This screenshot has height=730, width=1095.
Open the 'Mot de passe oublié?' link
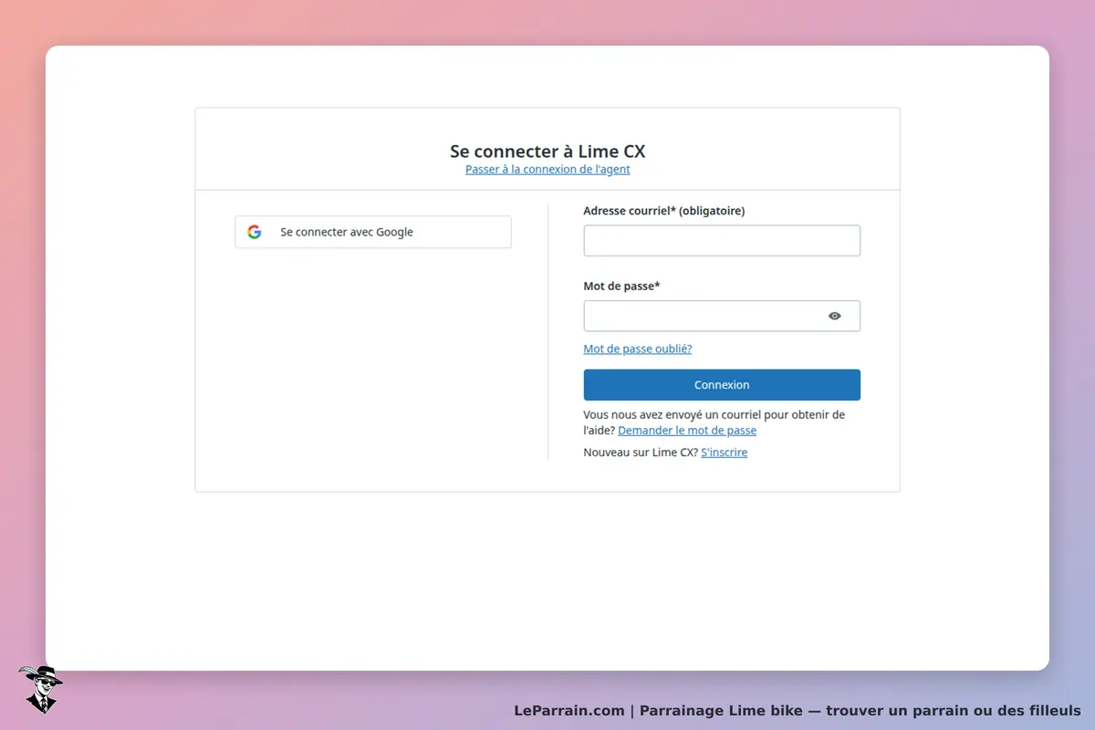point(638,349)
